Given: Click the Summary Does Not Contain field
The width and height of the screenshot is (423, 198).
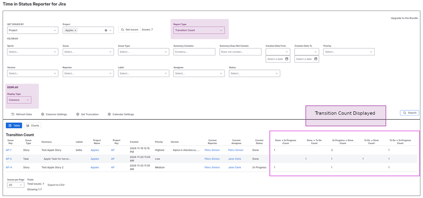Looking at the screenshot, I should (x=241, y=52).
